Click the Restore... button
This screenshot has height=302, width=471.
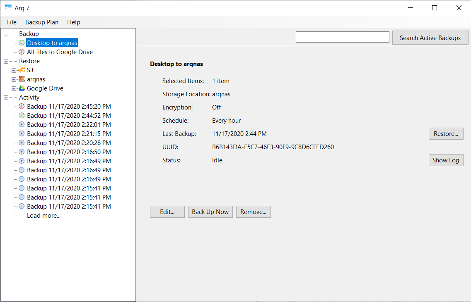pyautogui.click(x=446, y=133)
